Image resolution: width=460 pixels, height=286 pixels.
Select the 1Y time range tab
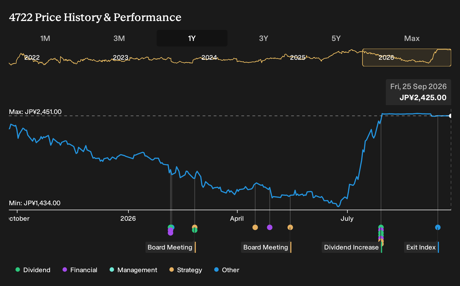192,38
